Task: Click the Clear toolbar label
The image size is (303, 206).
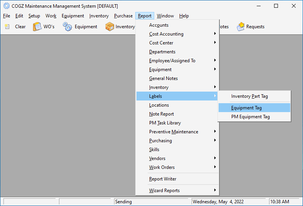Action: point(20,27)
